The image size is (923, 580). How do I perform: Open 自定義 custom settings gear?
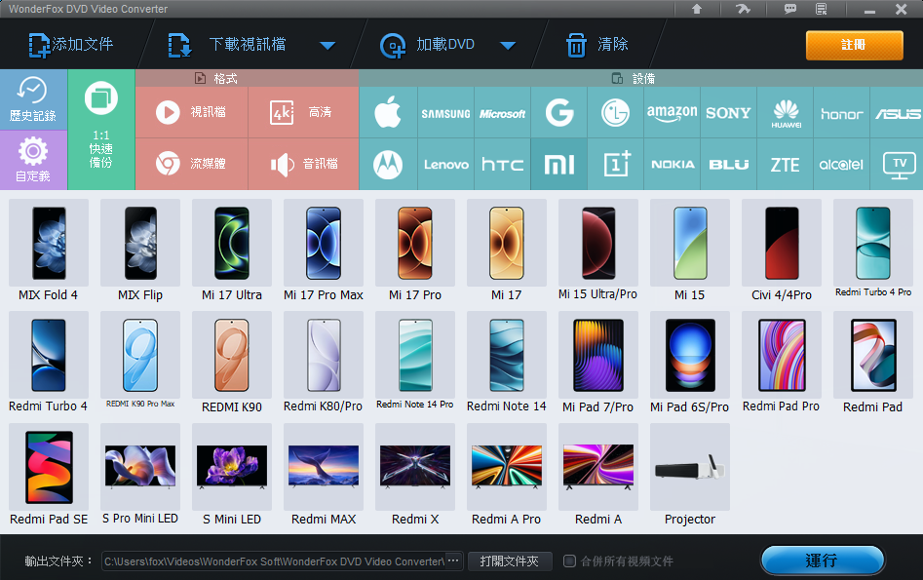tap(33, 160)
